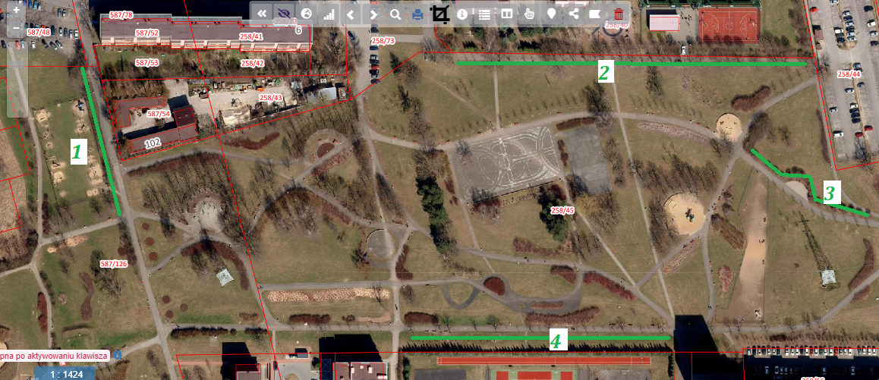
Task: Print the map with printer icon
Action: click(x=417, y=14)
